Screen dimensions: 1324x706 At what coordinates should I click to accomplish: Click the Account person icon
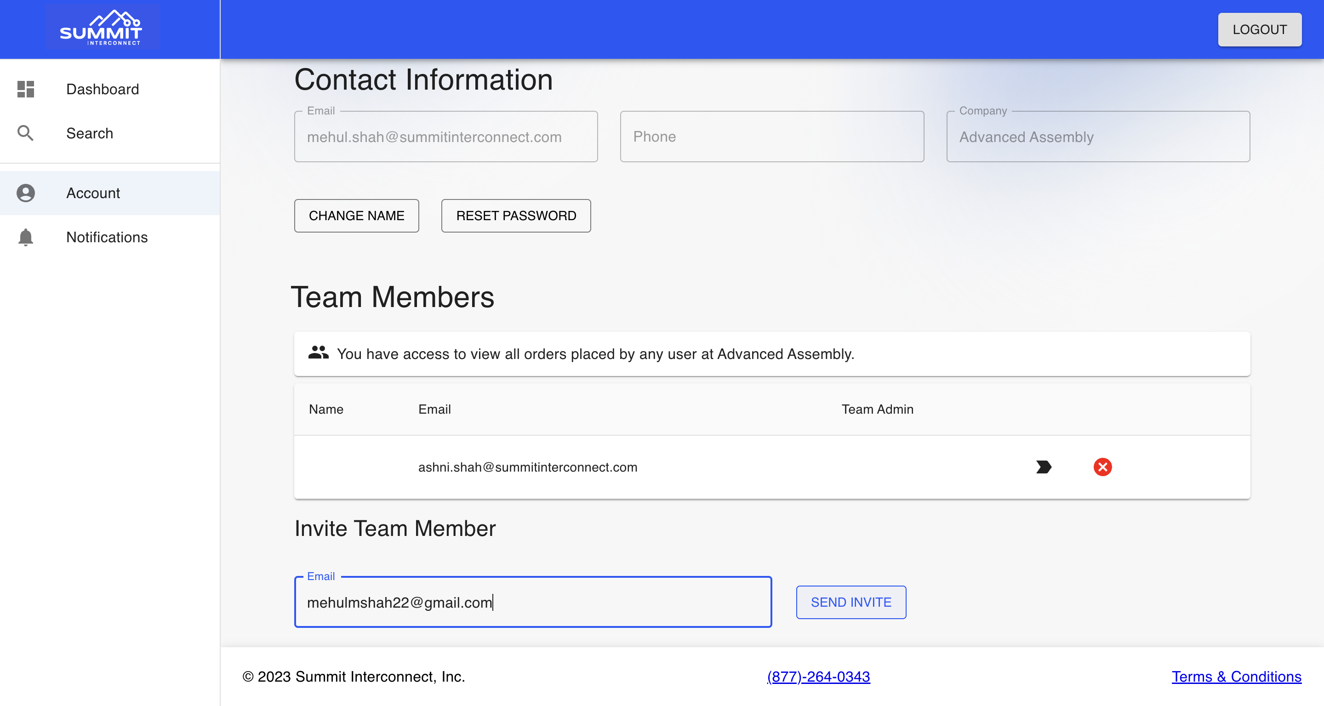click(26, 193)
